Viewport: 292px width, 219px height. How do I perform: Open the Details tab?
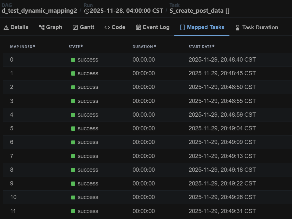pos(16,27)
